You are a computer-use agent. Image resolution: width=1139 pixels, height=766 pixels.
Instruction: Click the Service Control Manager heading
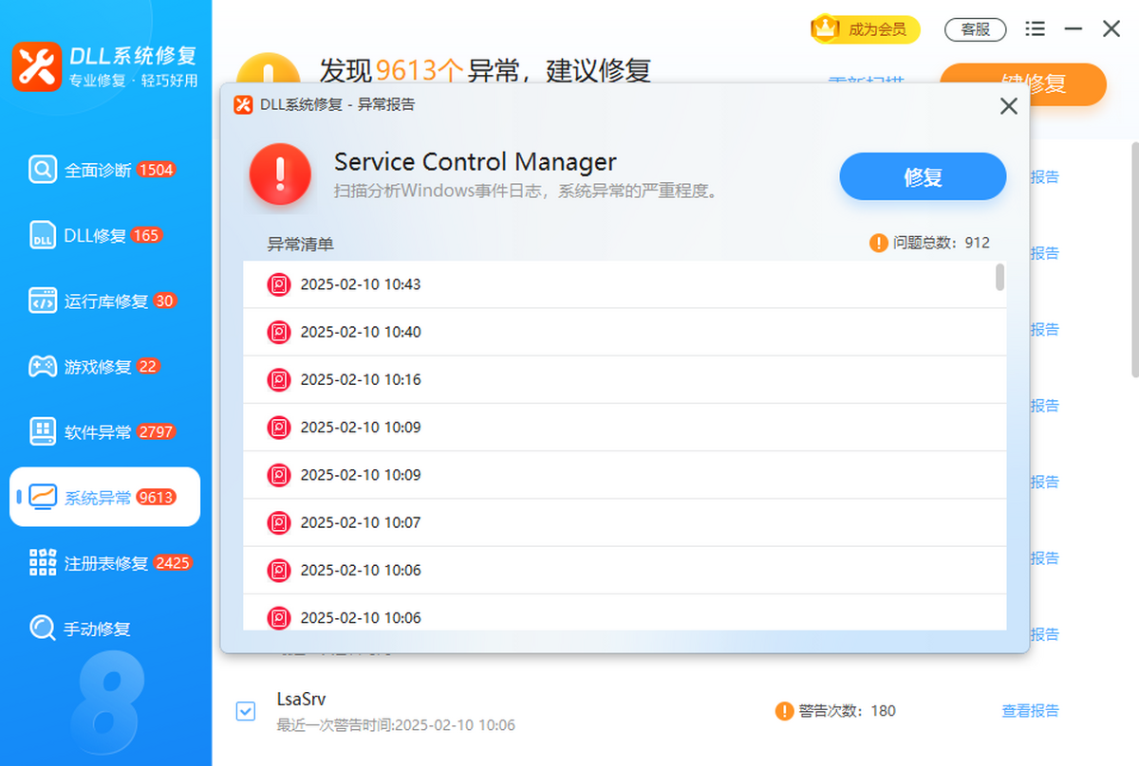pos(476,161)
